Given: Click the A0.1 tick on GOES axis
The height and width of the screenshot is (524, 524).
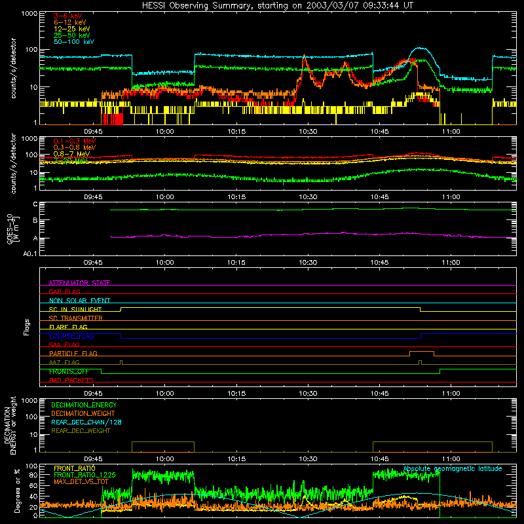Looking at the screenshot, I should tap(30, 253).
